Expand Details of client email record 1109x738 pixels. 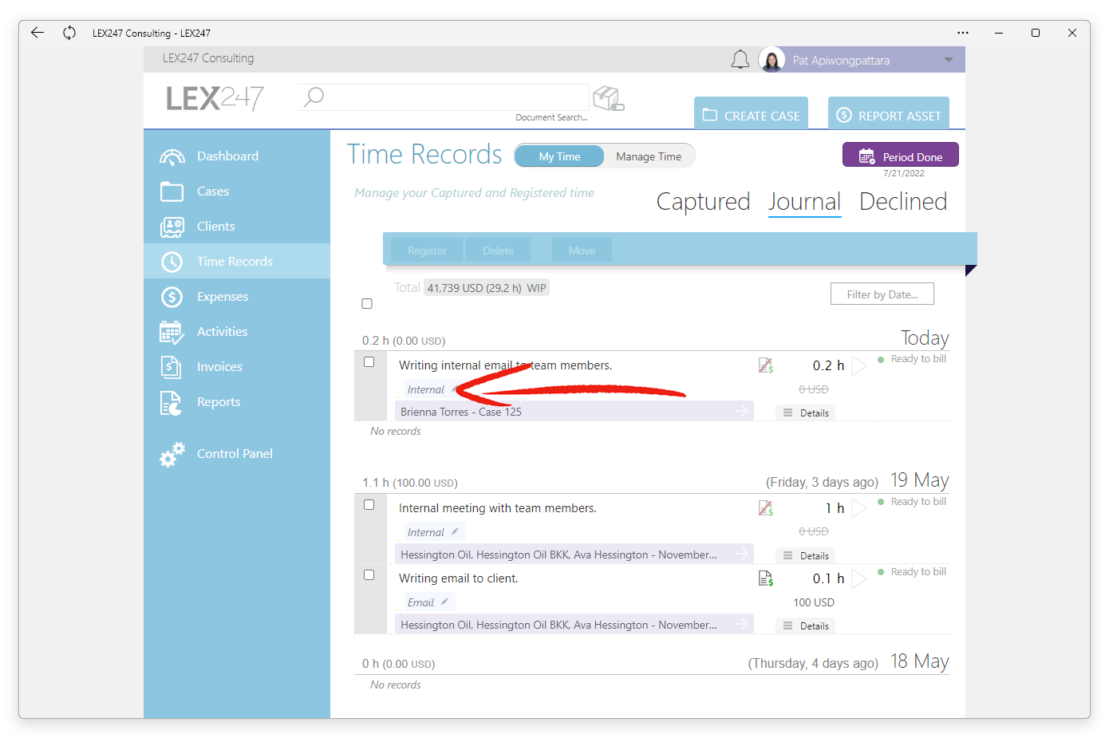[806, 626]
